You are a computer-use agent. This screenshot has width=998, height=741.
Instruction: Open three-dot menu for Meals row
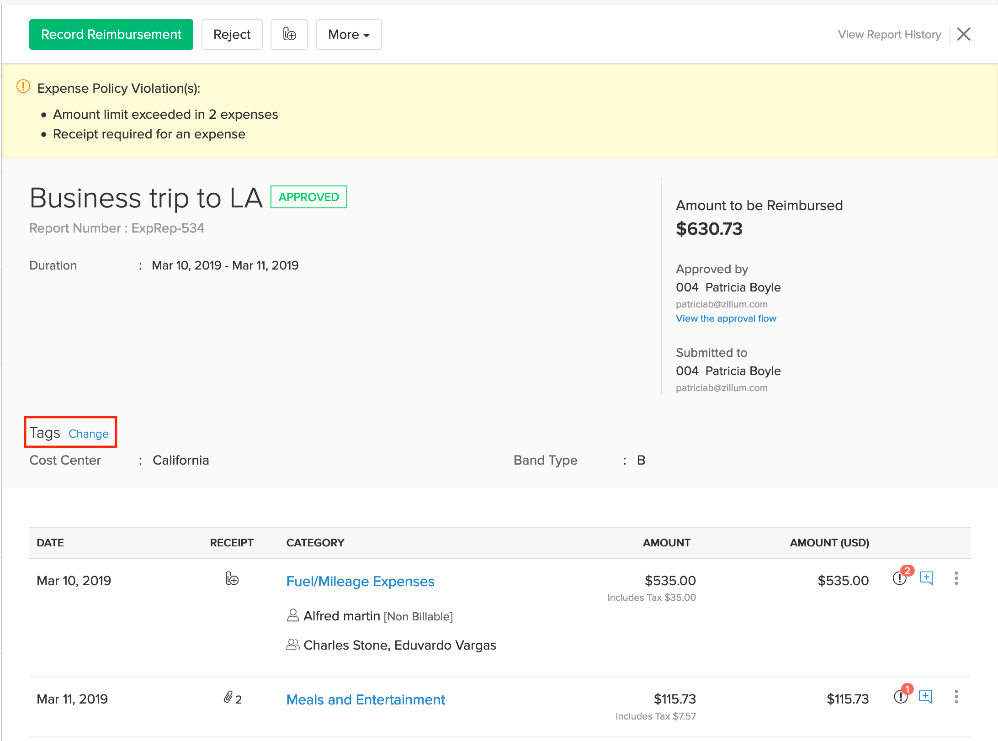click(x=956, y=697)
